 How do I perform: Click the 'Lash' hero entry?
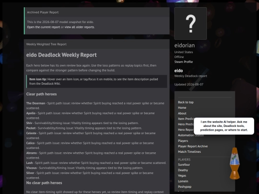[29, 163]
